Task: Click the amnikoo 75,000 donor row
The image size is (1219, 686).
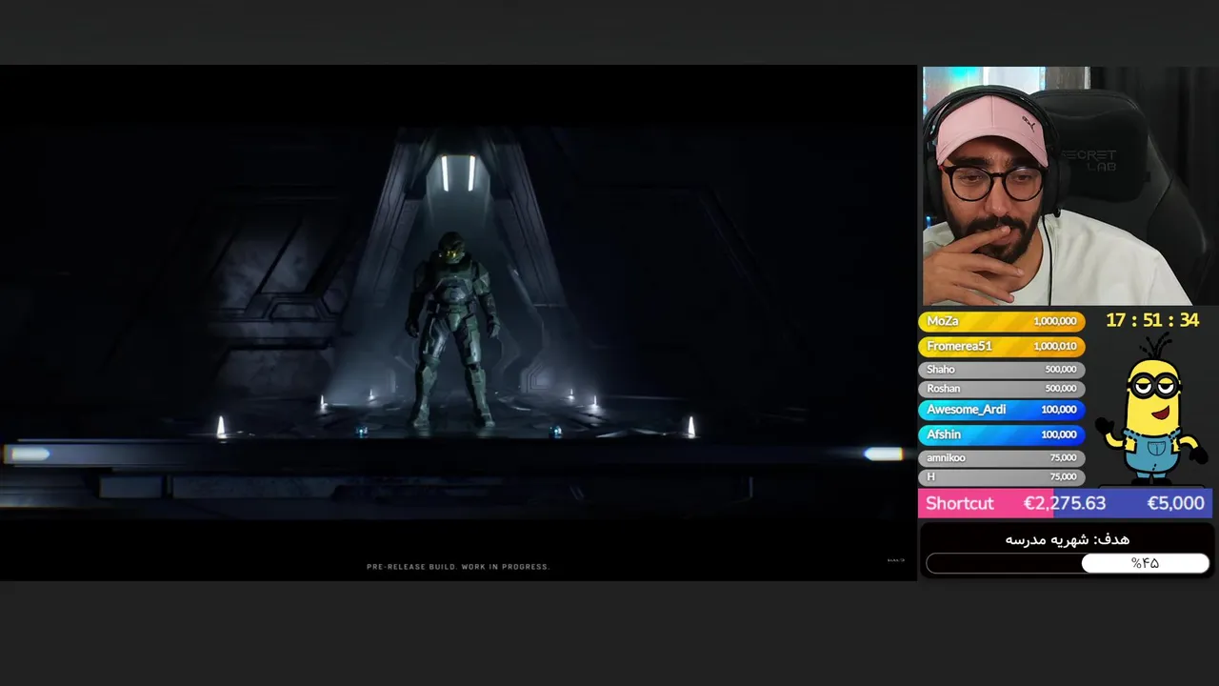Action: tap(1002, 458)
